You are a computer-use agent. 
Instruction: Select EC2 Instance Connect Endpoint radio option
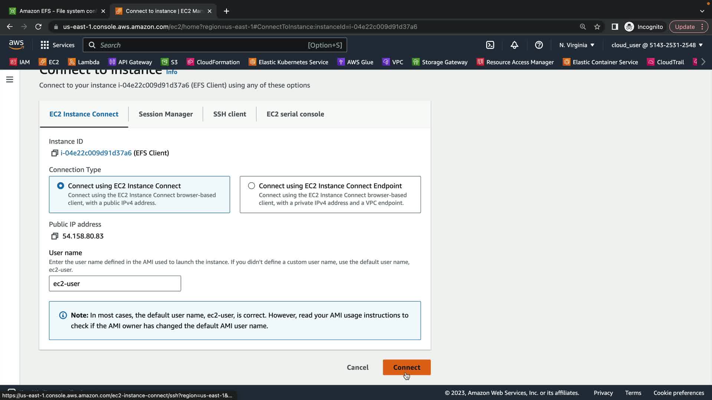[x=251, y=186]
